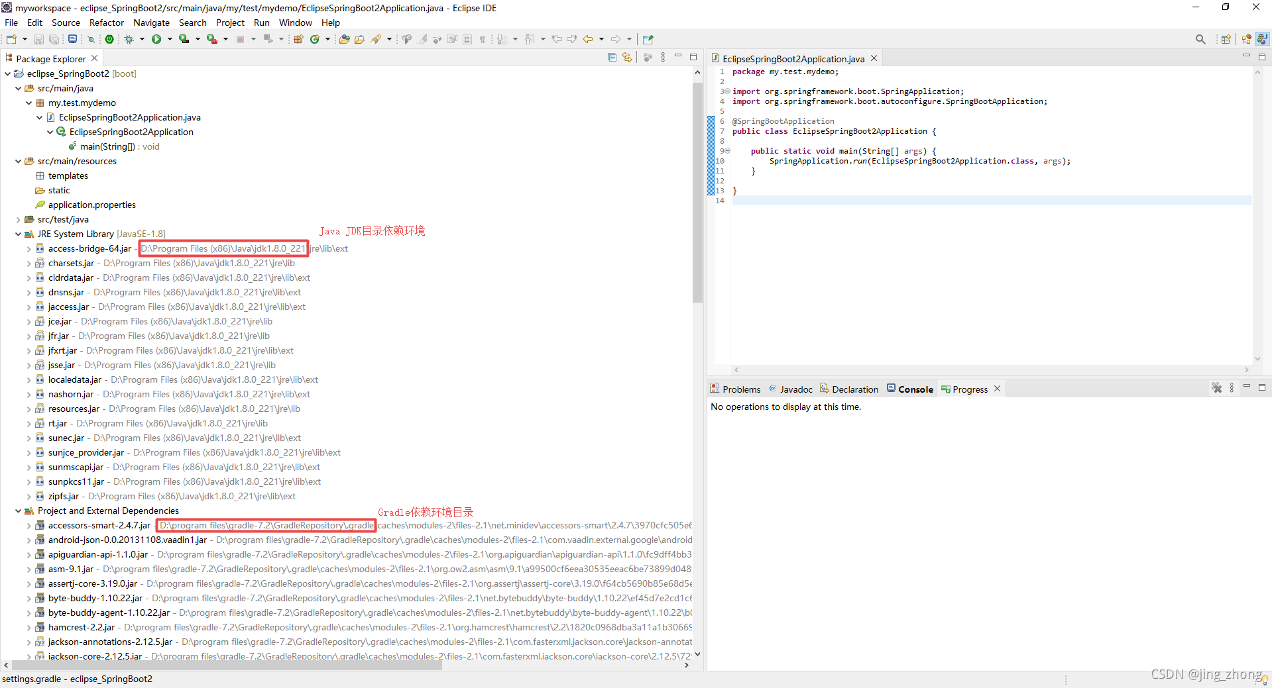Click Package Explorer View Menu dots icon
Screen dimensions: 1272x688
663,58
